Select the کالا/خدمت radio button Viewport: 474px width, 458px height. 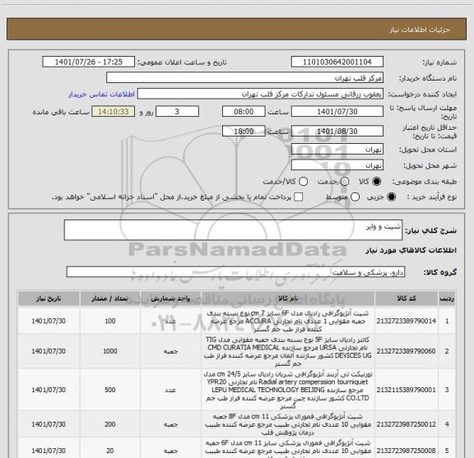(303, 181)
